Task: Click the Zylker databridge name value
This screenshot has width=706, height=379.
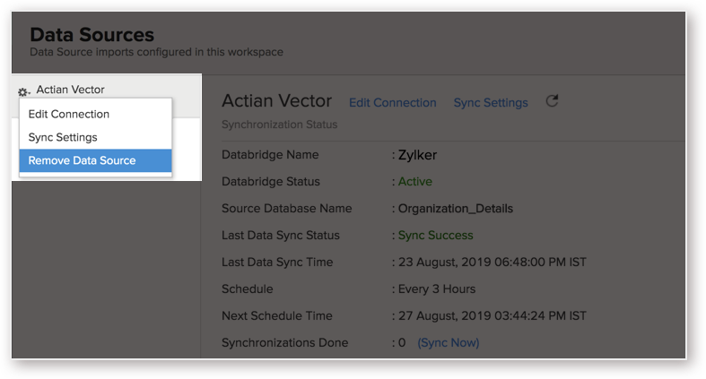Action: 417,155
